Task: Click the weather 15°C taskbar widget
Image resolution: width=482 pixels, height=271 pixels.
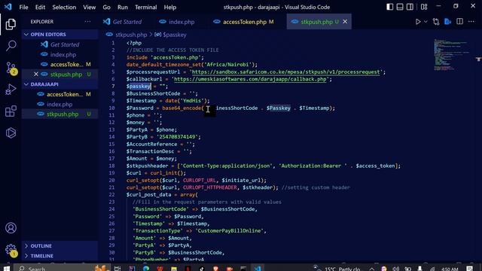Action: pyautogui.click(x=337, y=269)
